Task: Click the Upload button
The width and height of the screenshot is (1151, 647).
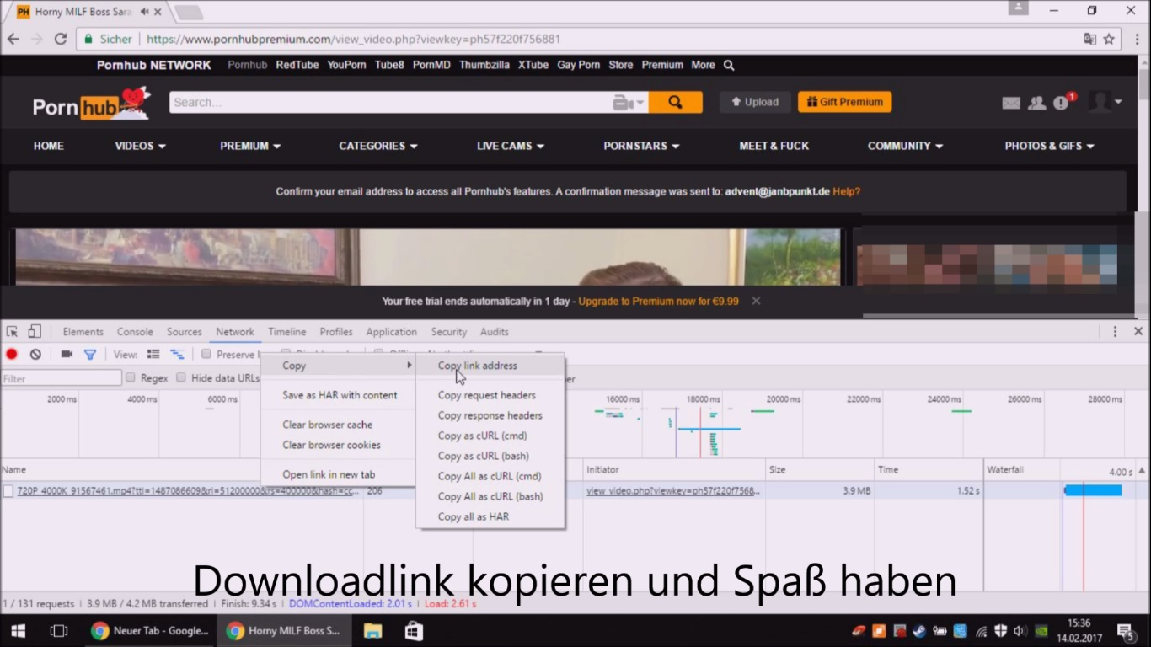Action: (x=755, y=102)
